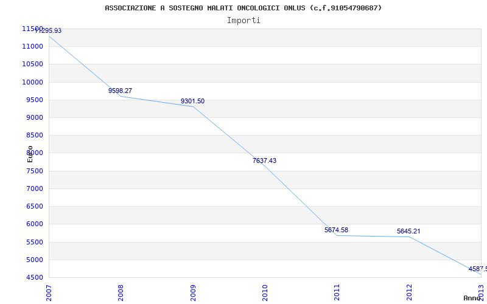Select the 7637.43 data label
The image size is (487, 304).
tap(264, 161)
